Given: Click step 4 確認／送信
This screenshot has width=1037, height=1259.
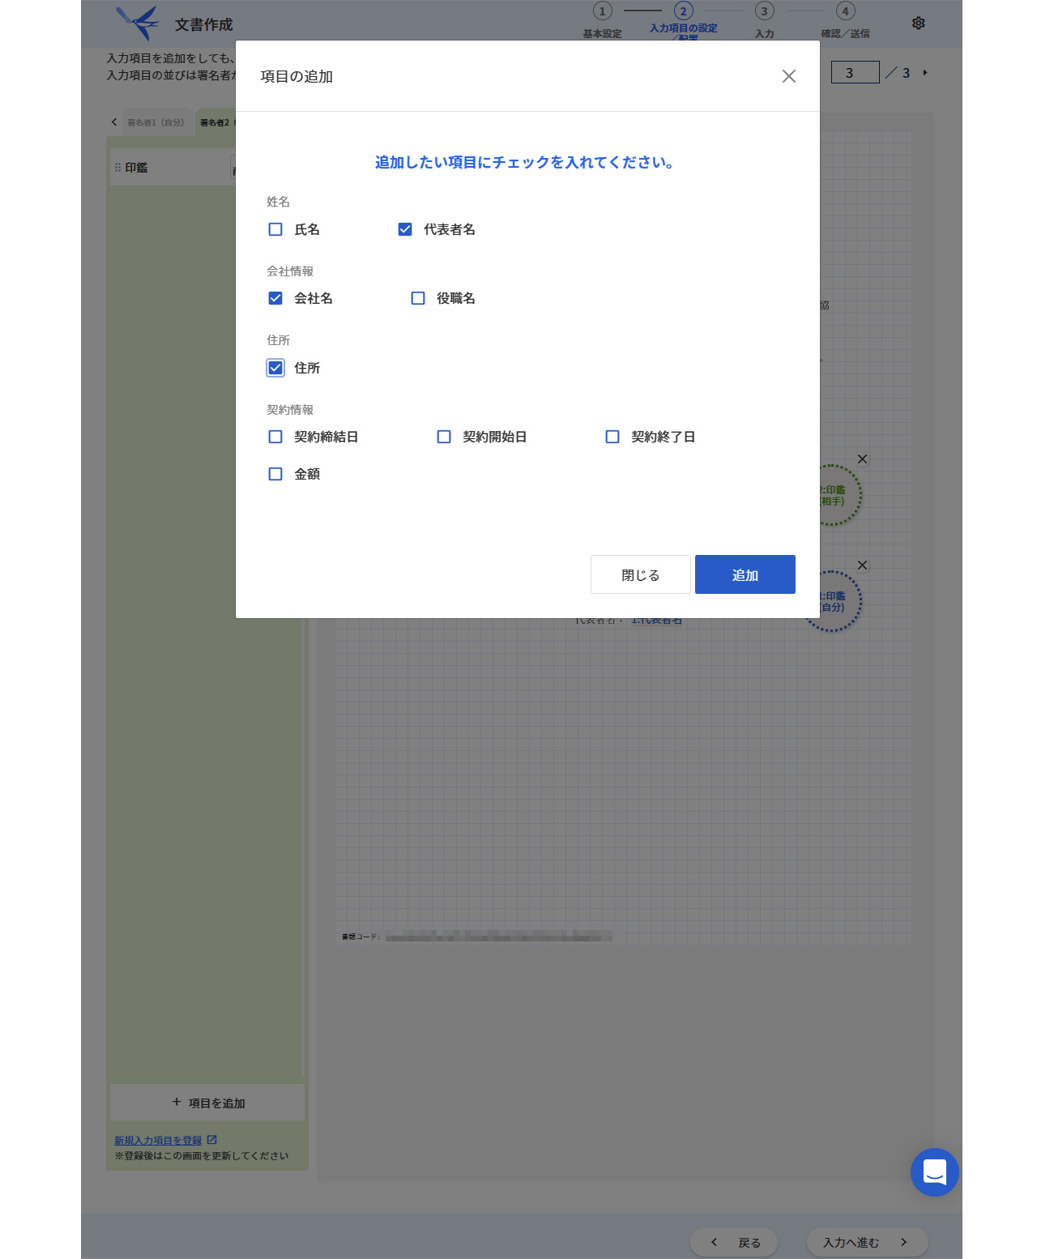Looking at the screenshot, I should pyautogui.click(x=845, y=21).
